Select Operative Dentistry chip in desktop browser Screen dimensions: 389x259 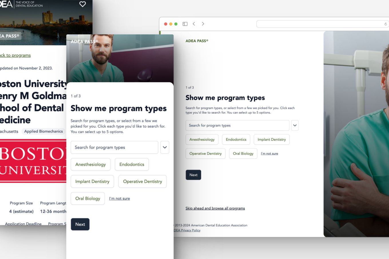(x=205, y=153)
